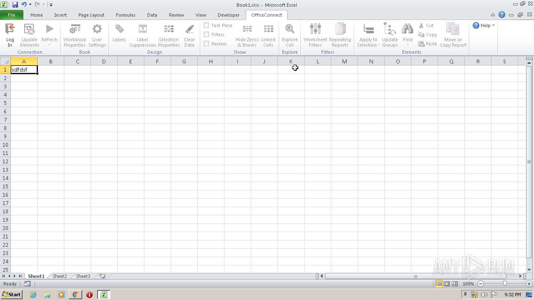The width and height of the screenshot is (534, 300).
Task: Open the File tab
Action: tap(12, 15)
